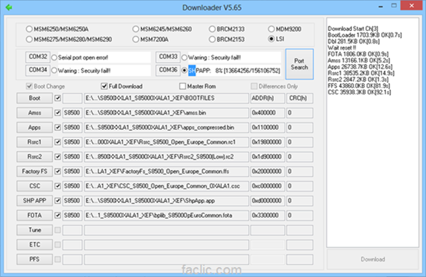Viewport: 426px width, 277px height.
Task: Uncheck the SHP APP row checkbox
Action: click(x=58, y=200)
